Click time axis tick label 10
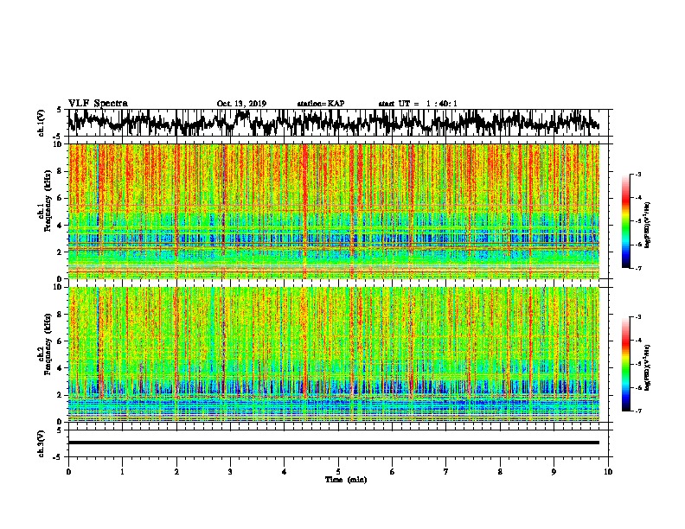Viewport: 685px width, 529px height. (608, 472)
